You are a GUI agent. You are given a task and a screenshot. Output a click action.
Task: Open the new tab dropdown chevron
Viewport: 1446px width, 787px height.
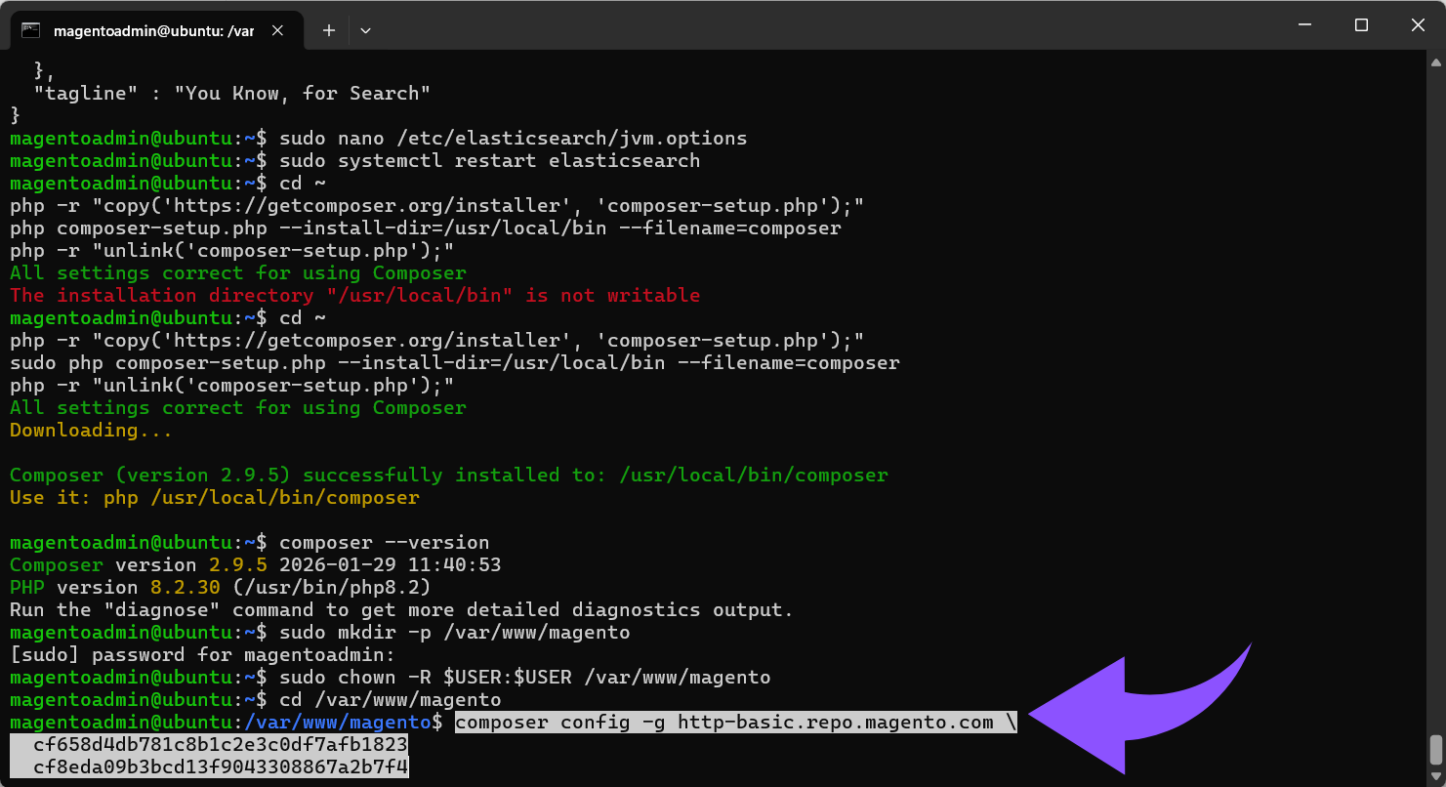point(365,30)
